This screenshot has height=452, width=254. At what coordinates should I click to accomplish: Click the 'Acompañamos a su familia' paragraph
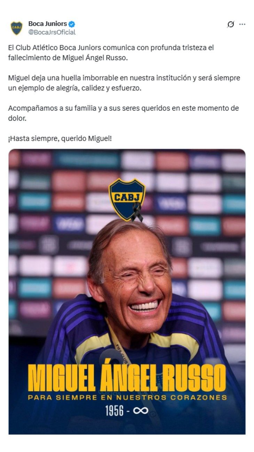124,113
